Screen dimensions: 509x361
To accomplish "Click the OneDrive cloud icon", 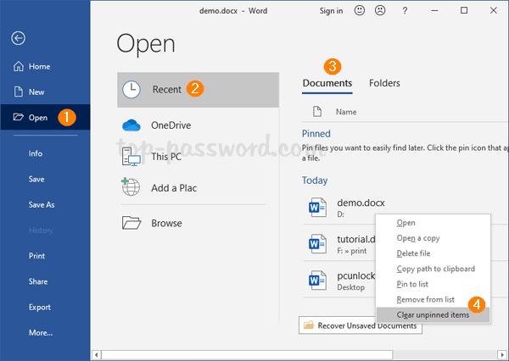I will click(x=131, y=125).
